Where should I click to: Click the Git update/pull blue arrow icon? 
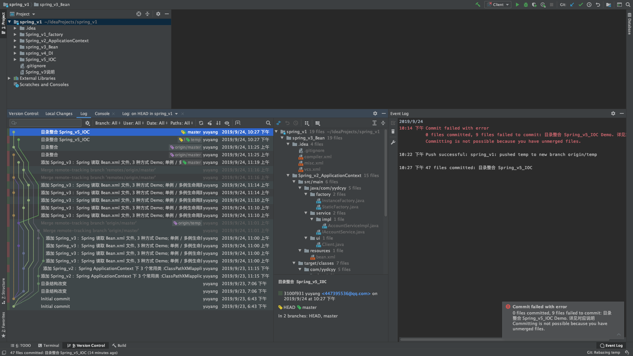(x=572, y=5)
